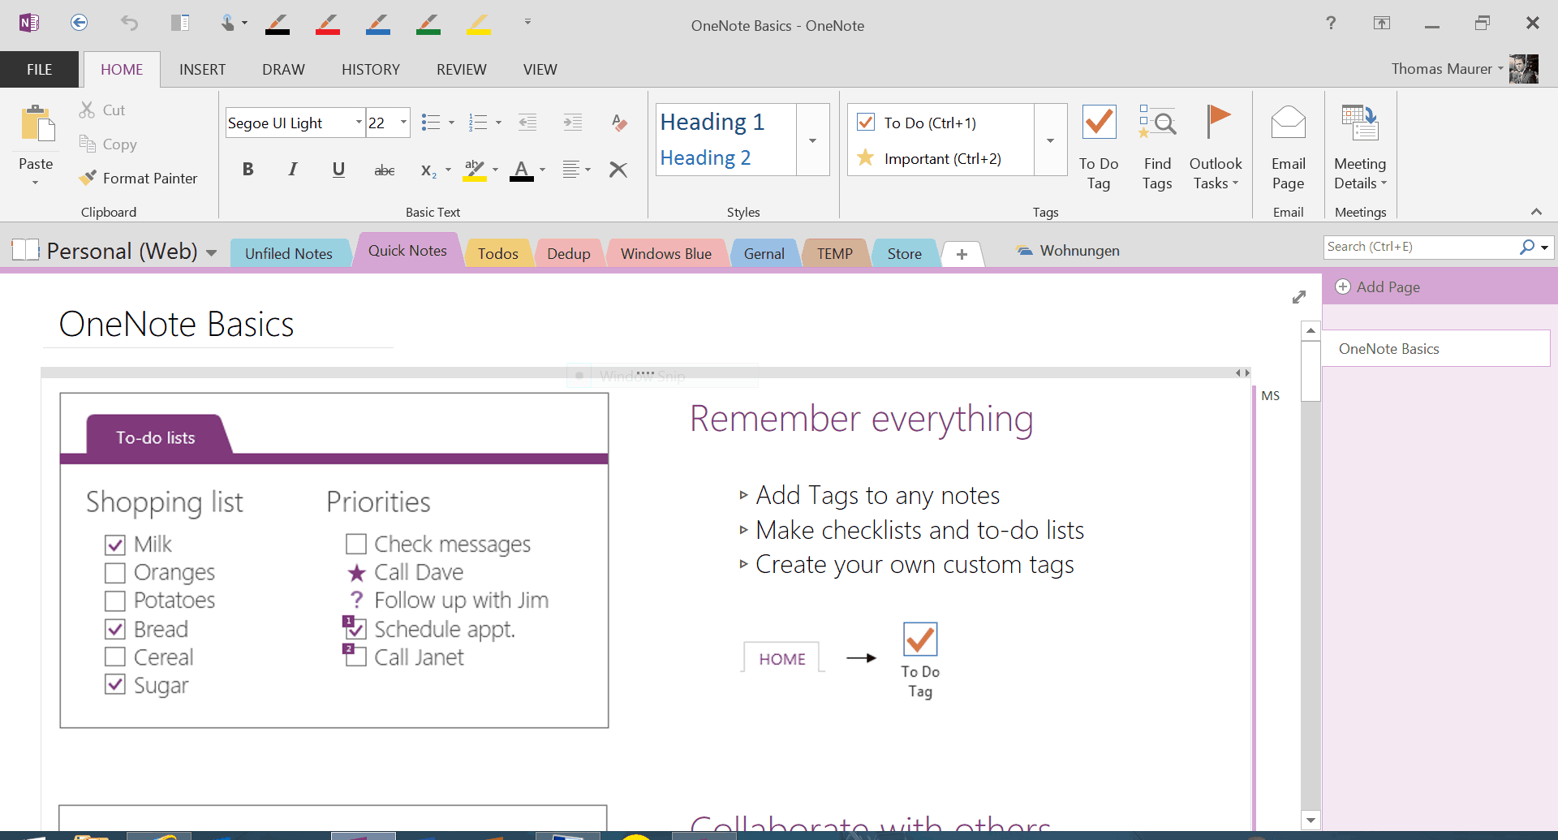Select the red pen in quick access
The width and height of the screenshot is (1558, 840).
pyautogui.click(x=328, y=24)
